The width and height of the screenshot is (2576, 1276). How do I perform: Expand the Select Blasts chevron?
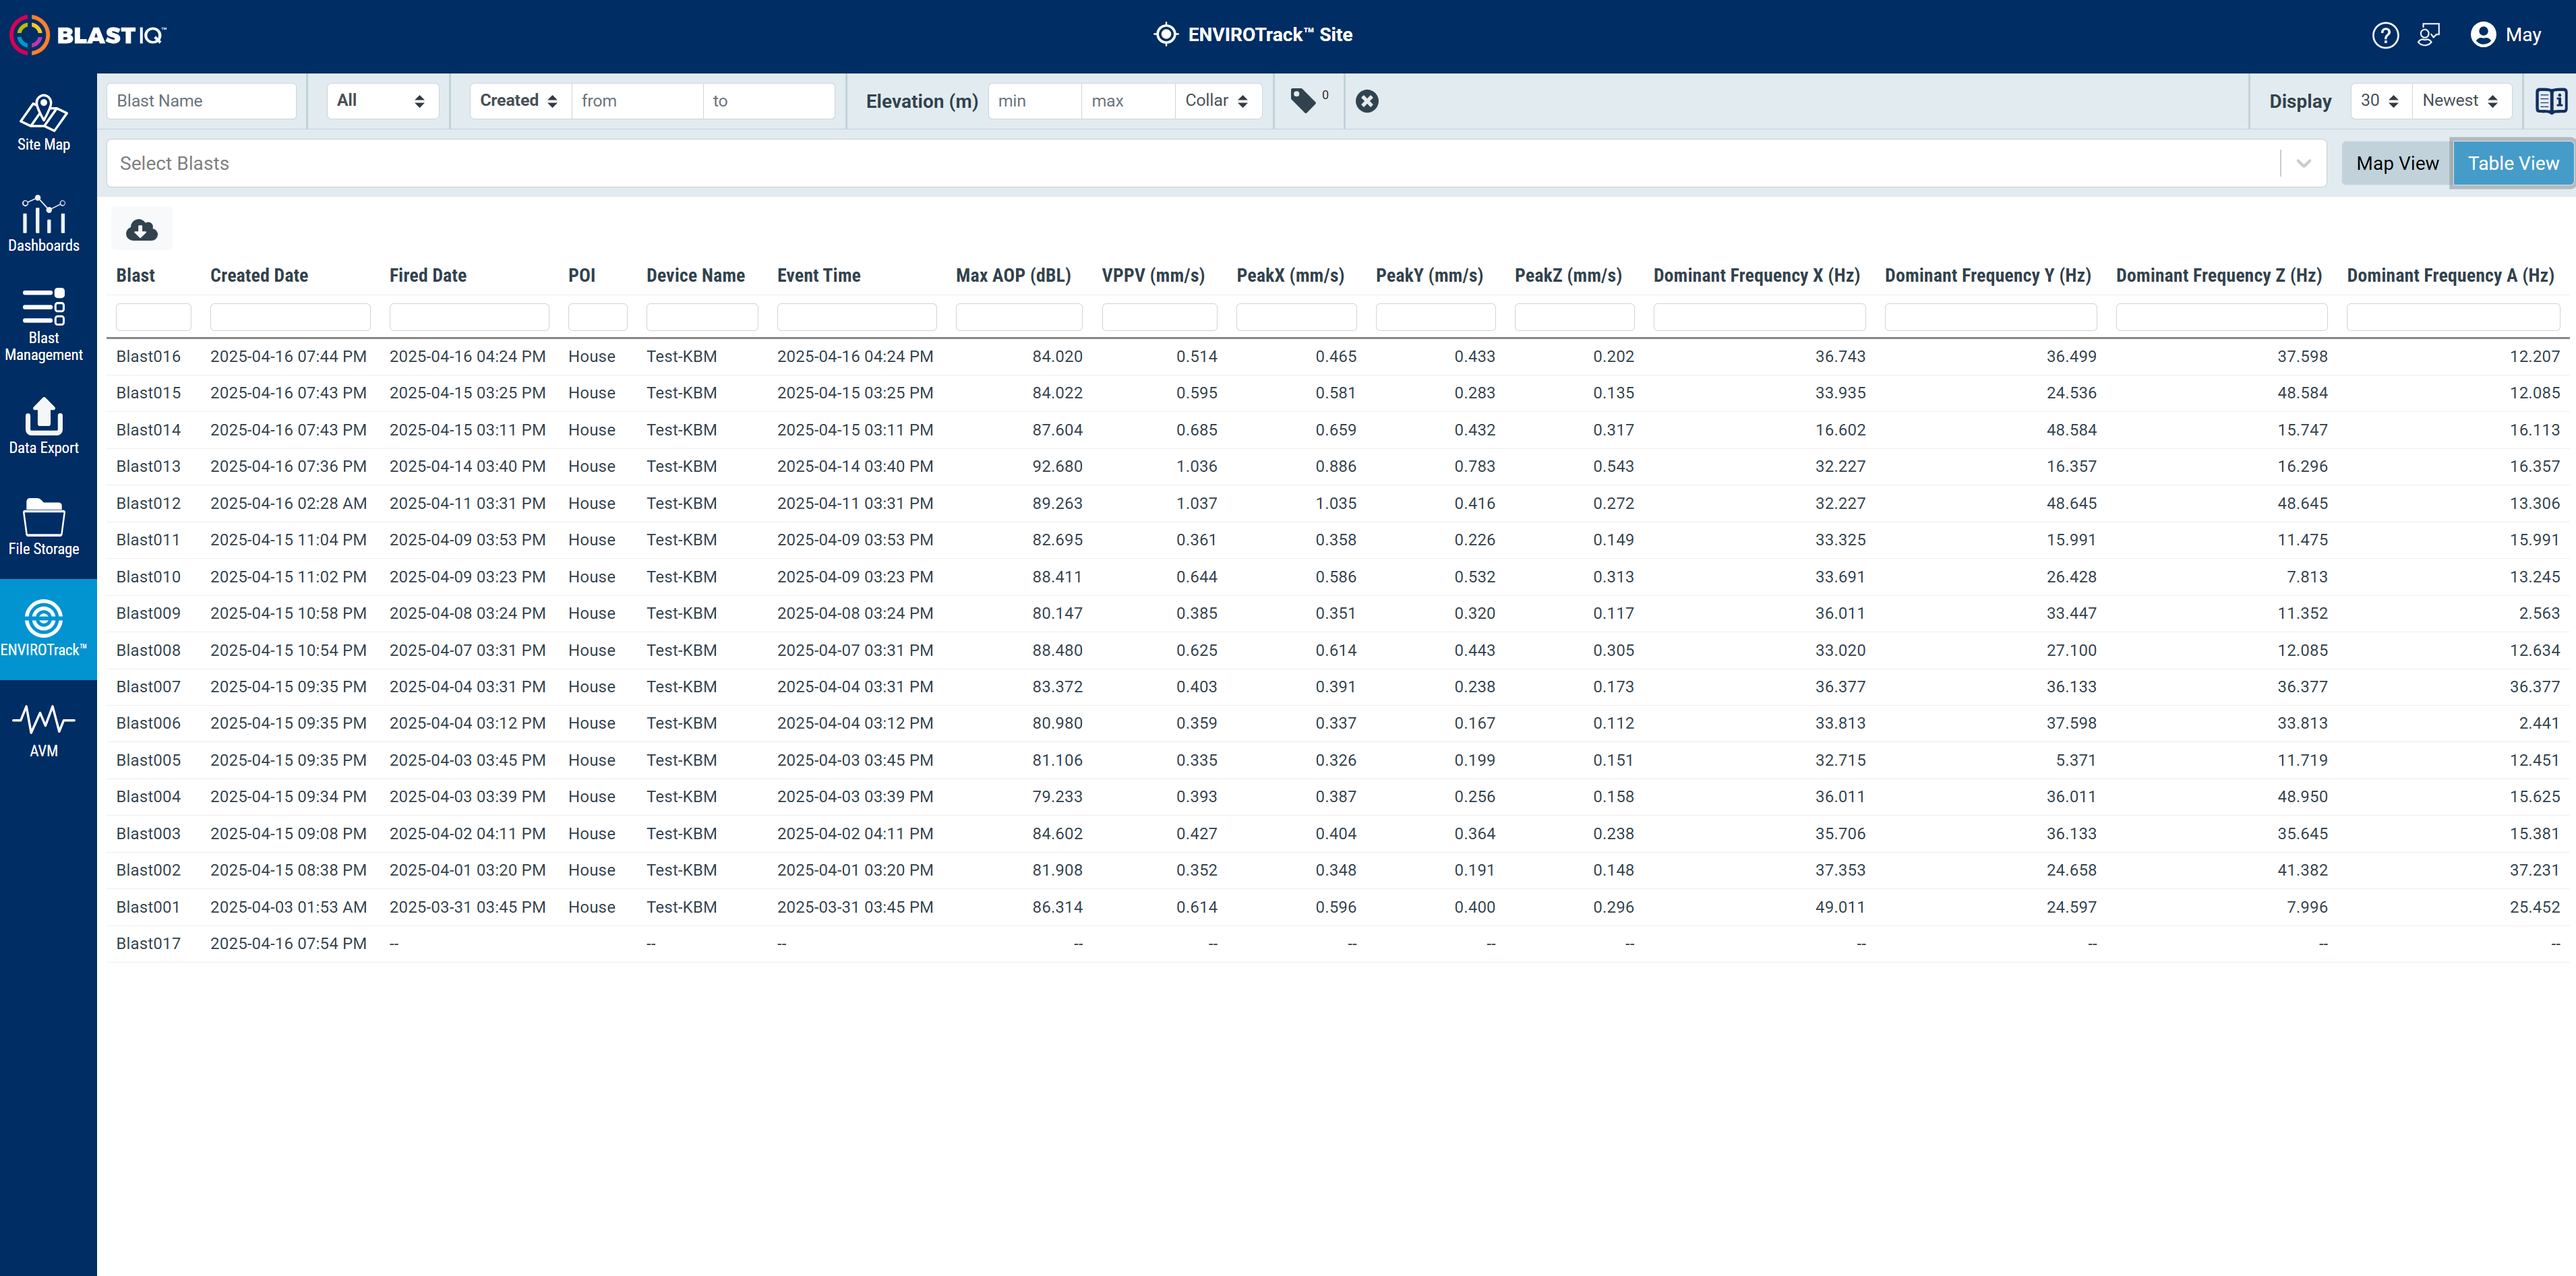2304,164
